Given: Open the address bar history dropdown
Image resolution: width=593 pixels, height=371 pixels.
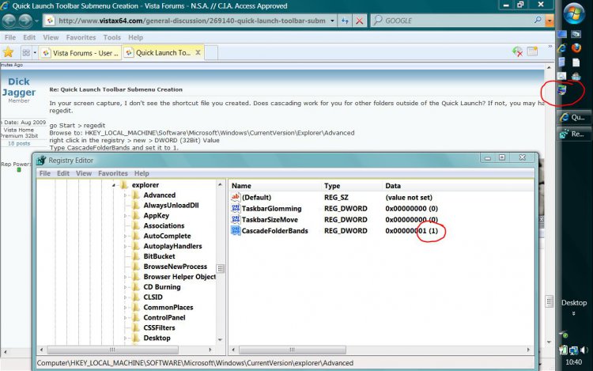Looking at the screenshot, I should 332,21.
